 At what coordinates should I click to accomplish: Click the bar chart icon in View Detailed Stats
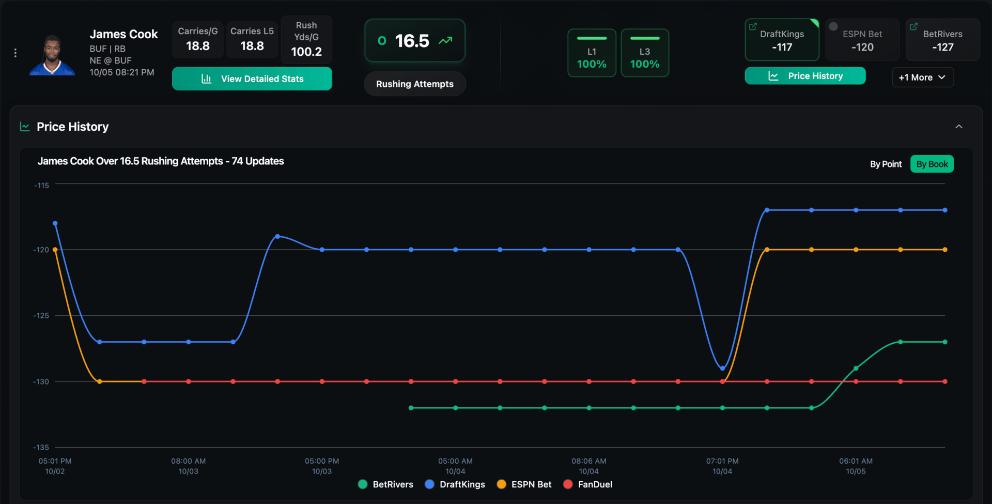point(206,79)
